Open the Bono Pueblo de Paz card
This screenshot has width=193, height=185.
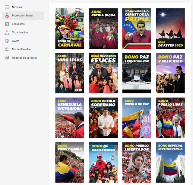[137, 118]
